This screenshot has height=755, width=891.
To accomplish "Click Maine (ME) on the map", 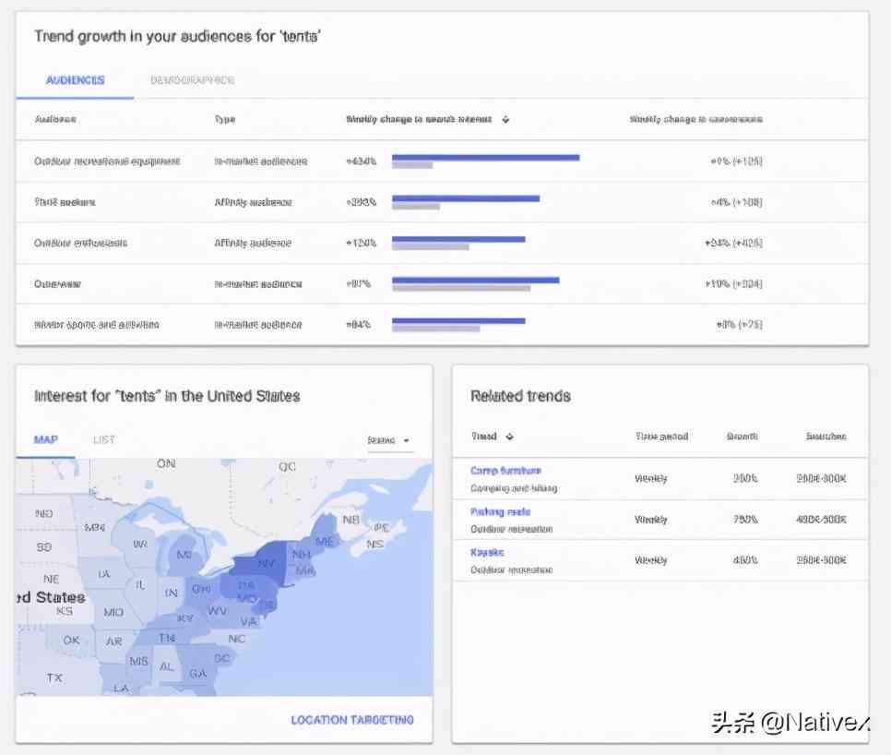I will [325, 541].
